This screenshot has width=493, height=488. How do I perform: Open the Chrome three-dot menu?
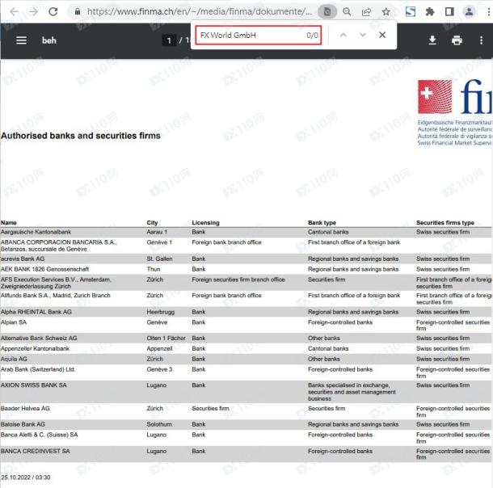(x=488, y=12)
